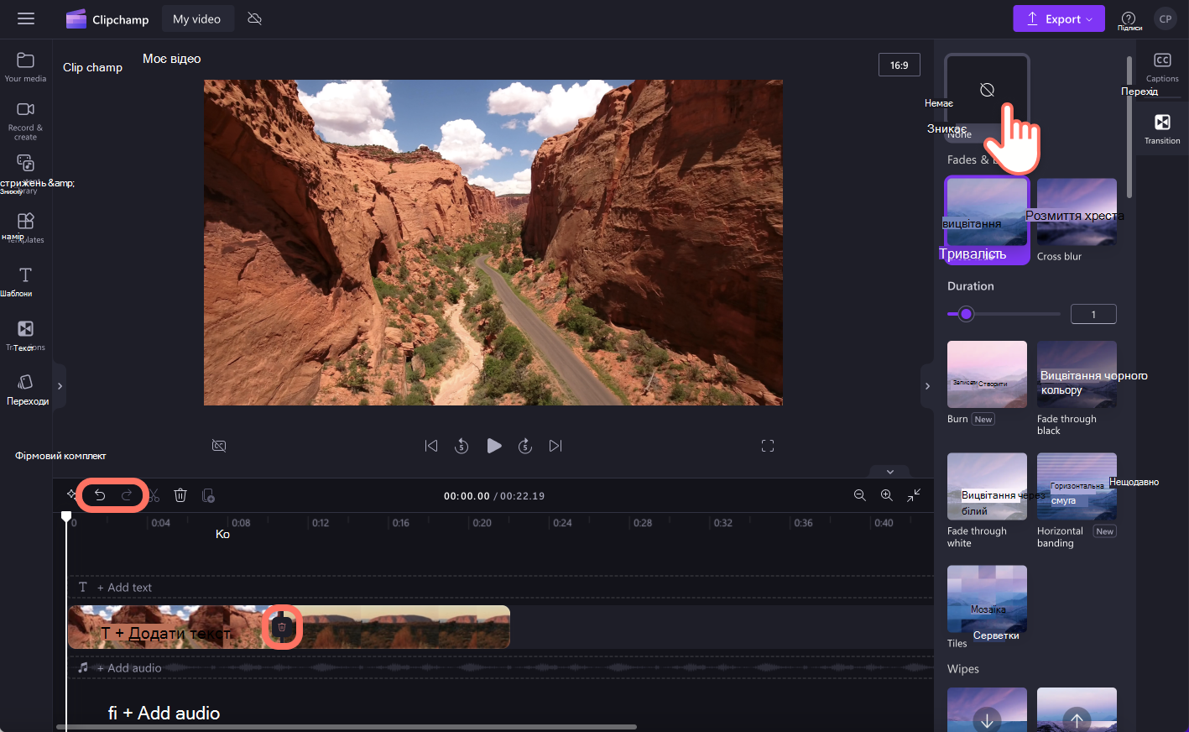1189x732 pixels.
Task: Collapse the right property panel arrow
Action: click(x=927, y=386)
